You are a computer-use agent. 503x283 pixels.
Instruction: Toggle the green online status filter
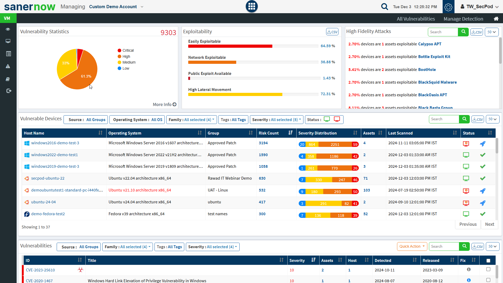click(x=327, y=119)
